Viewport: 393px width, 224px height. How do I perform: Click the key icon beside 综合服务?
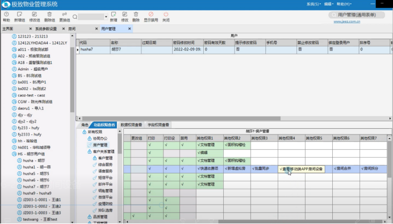94,164
